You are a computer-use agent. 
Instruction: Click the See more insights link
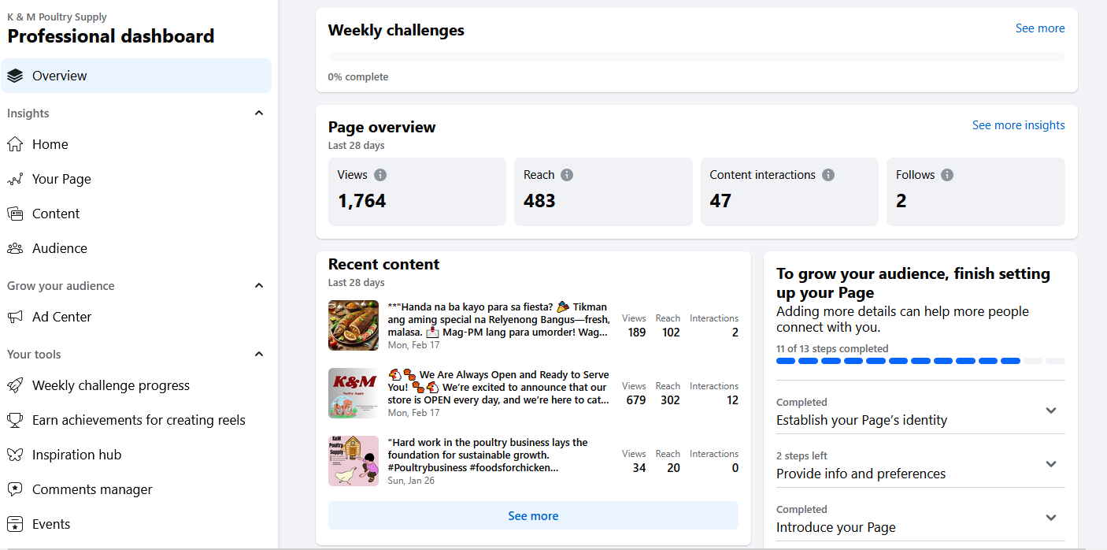pyautogui.click(x=1018, y=125)
